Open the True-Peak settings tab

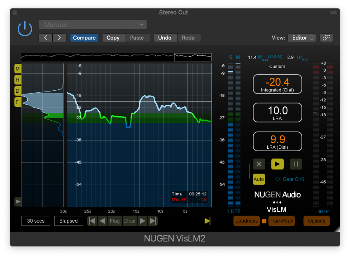click(282, 221)
